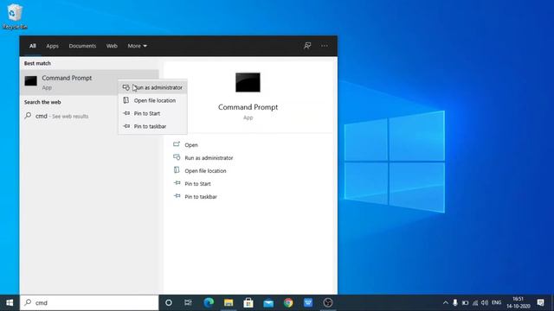The image size is (554, 311).
Task: Choose Open file location in context menu
Action: tap(152, 100)
